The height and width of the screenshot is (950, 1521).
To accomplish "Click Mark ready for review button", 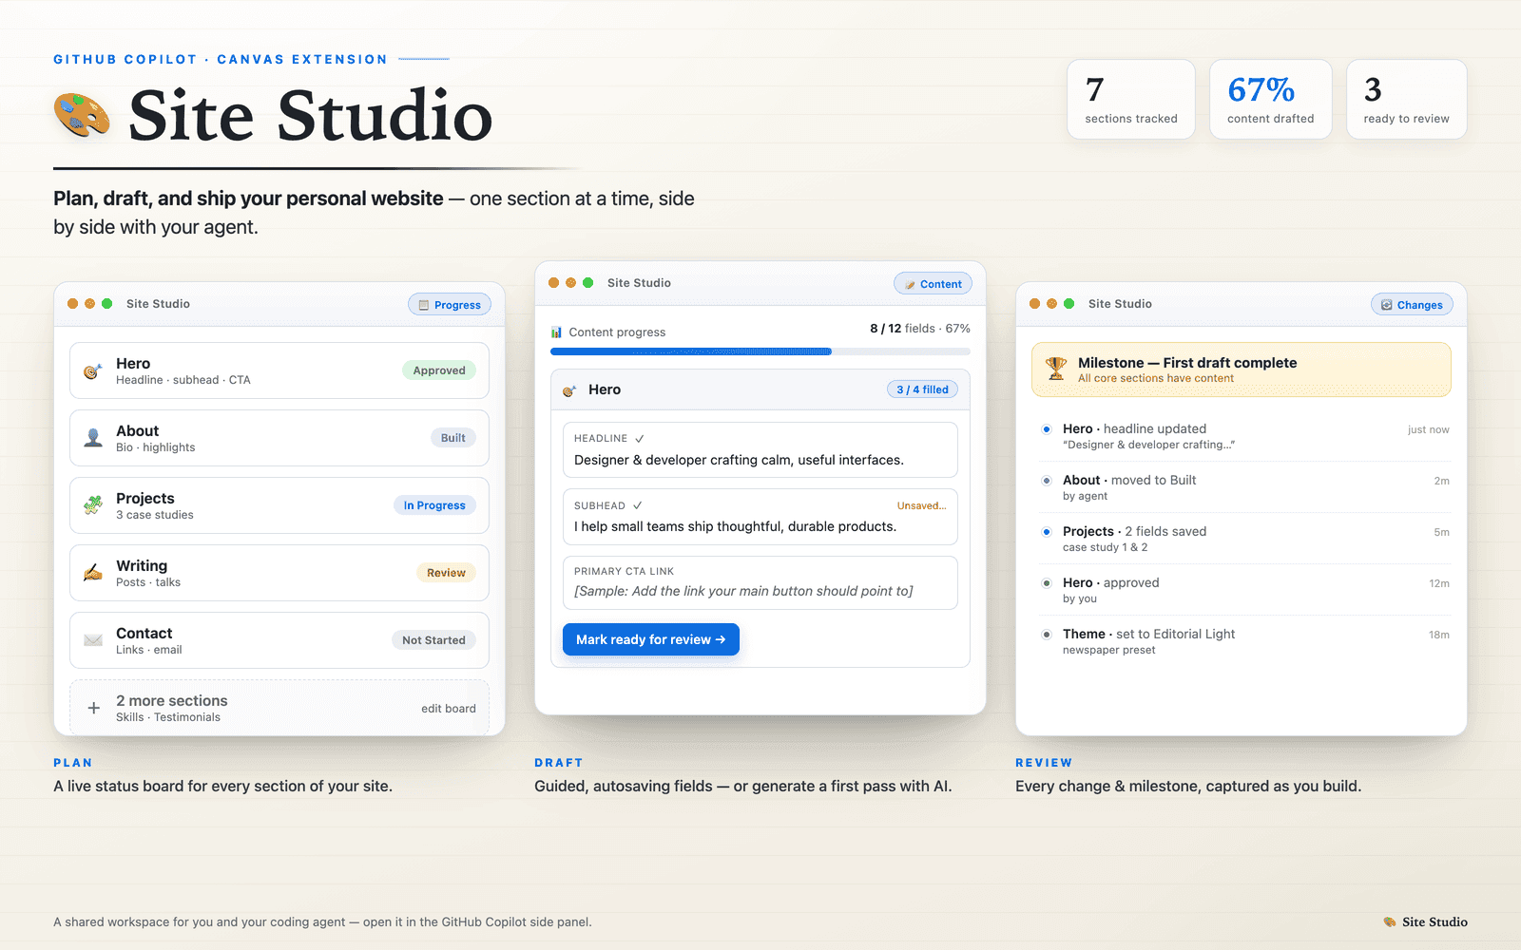I will [x=651, y=639].
